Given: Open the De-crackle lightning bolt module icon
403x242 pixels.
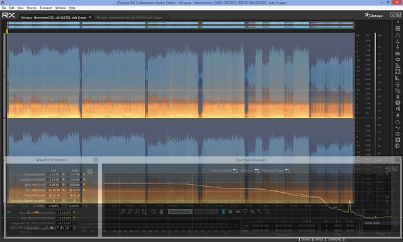Looking at the screenshot, I should 397,48.
